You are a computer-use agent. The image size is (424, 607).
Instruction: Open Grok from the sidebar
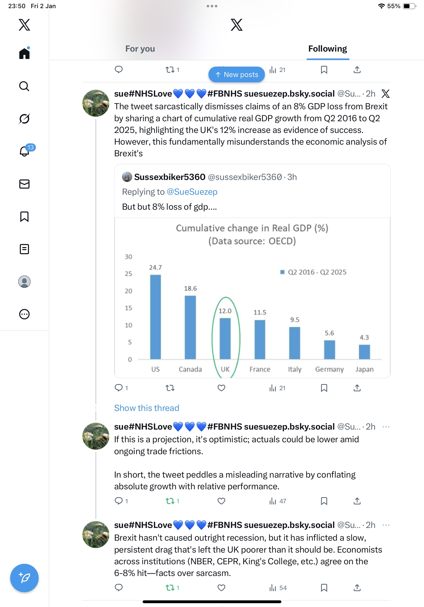[x=24, y=119]
